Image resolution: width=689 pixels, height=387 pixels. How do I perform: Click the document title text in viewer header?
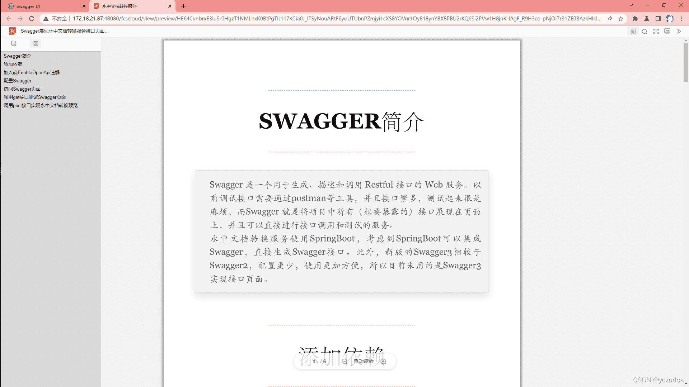65,31
